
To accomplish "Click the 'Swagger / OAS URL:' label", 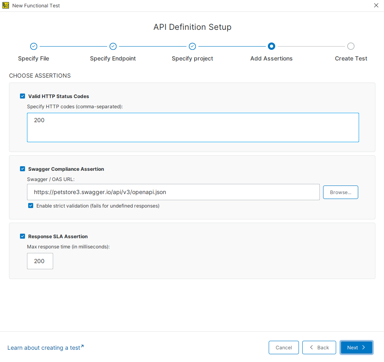I will click(51, 179).
